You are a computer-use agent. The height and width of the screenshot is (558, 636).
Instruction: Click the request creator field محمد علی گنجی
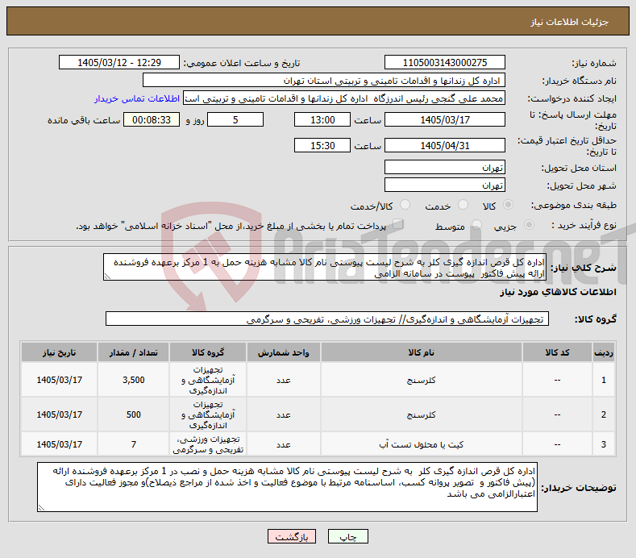click(344, 98)
